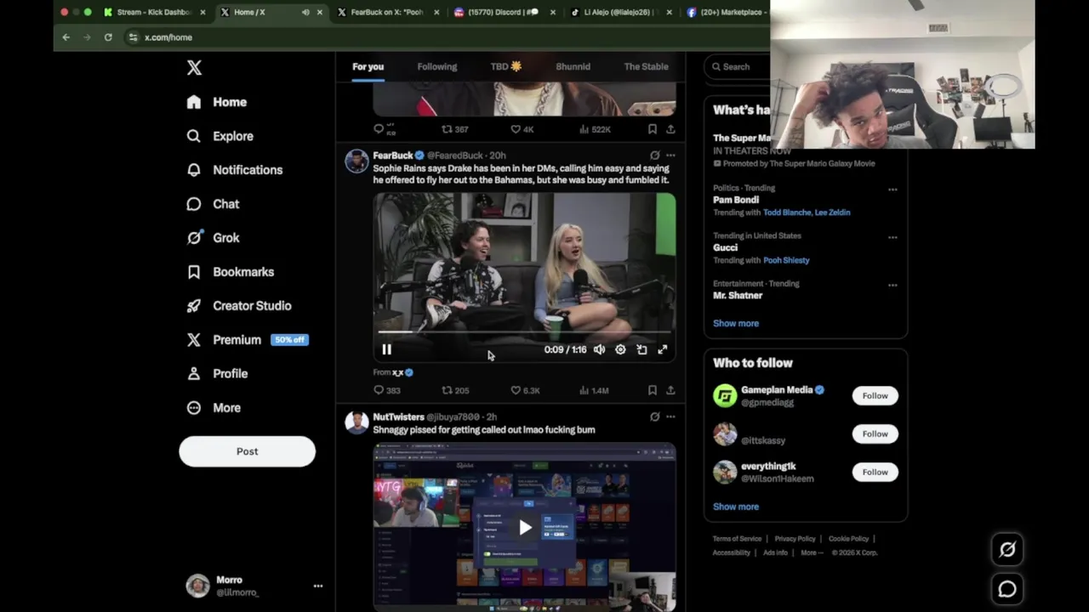Click Grok explain icon on FearBuck post
This screenshot has width=1089, height=612.
[654, 156]
